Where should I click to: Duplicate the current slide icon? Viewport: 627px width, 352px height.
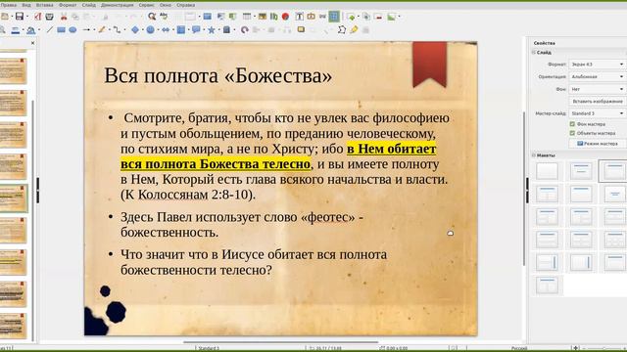365,17
